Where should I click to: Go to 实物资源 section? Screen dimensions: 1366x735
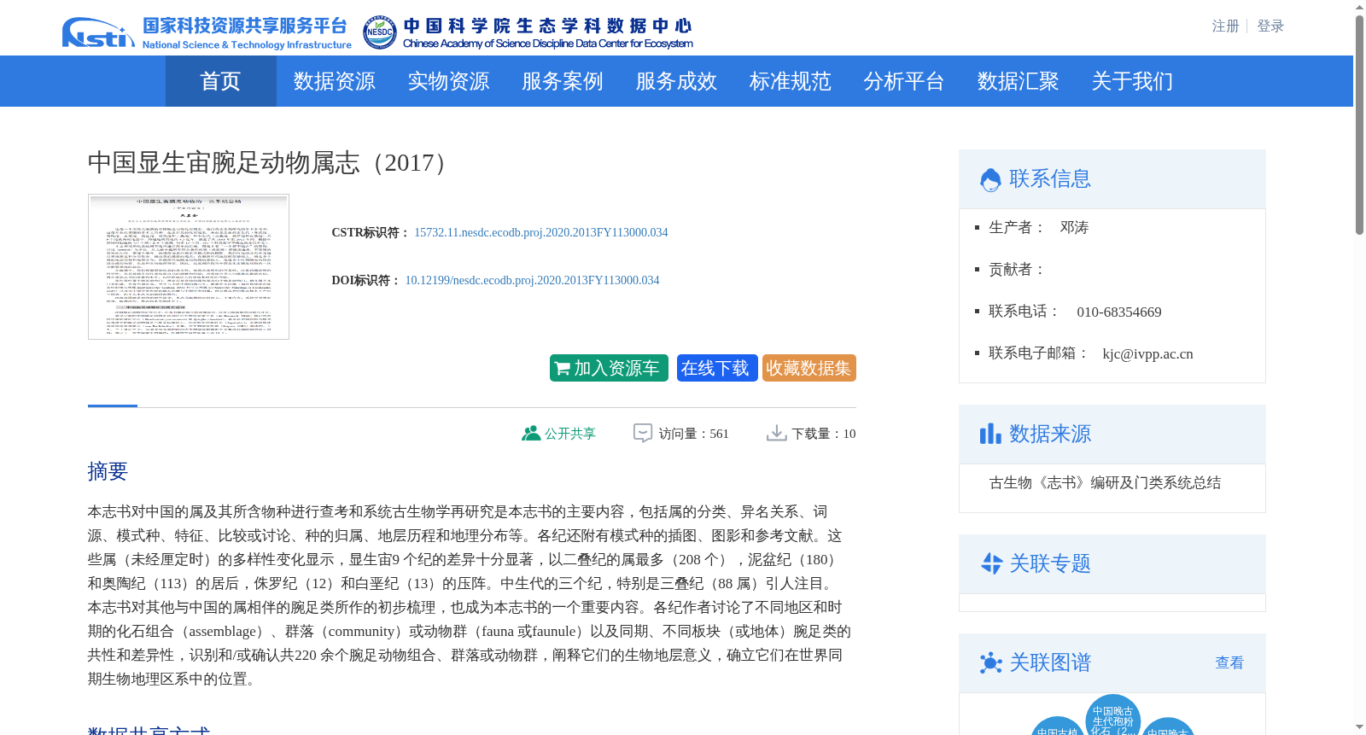click(x=448, y=81)
